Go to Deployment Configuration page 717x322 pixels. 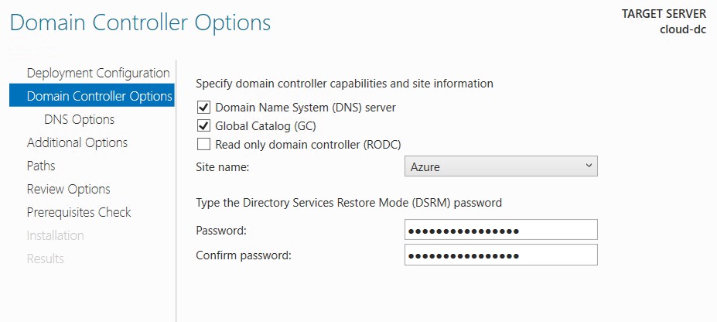click(x=98, y=74)
